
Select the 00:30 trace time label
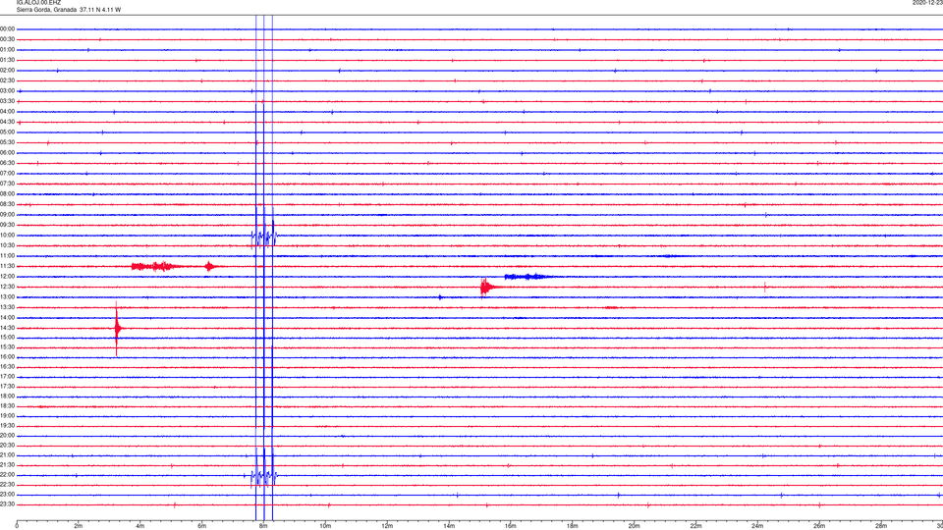[x=8, y=39]
